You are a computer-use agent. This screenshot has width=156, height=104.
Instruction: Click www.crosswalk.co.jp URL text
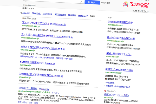[30, 38]
